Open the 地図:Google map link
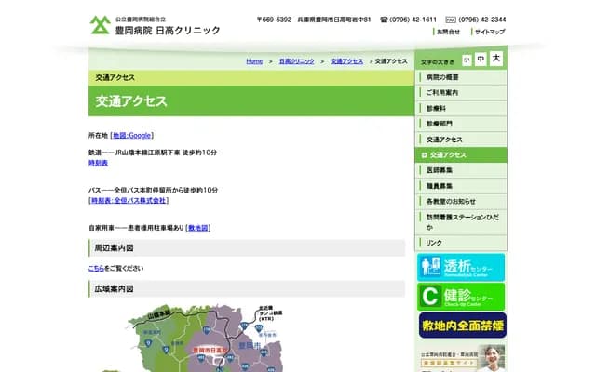This screenshot has height=372, width=596. point(131,135)
